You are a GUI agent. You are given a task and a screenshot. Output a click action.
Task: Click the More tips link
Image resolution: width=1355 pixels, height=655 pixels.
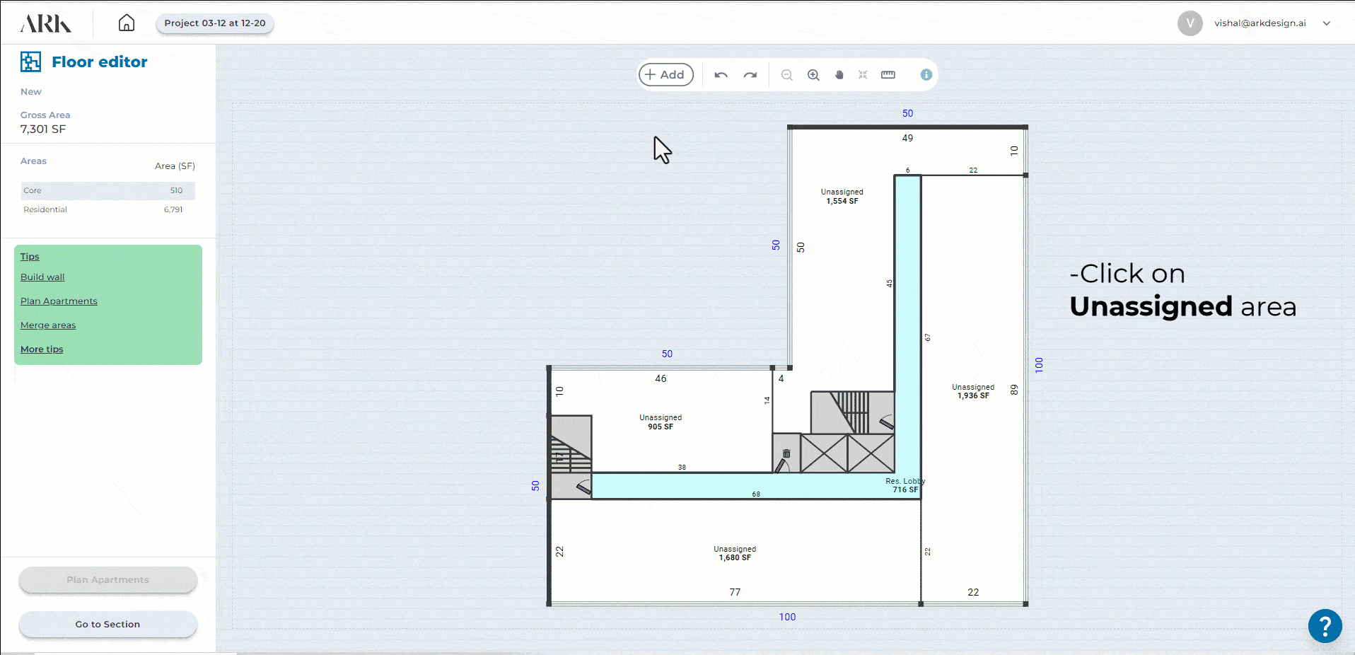click(x=42, y=349)
